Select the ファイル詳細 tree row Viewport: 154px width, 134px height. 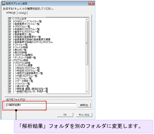coord(21,47)
